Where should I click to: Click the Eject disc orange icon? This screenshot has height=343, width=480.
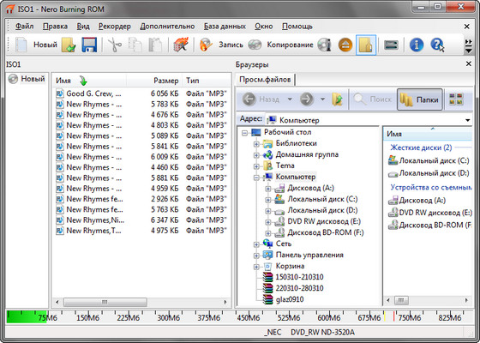click(x=345, y=45)
